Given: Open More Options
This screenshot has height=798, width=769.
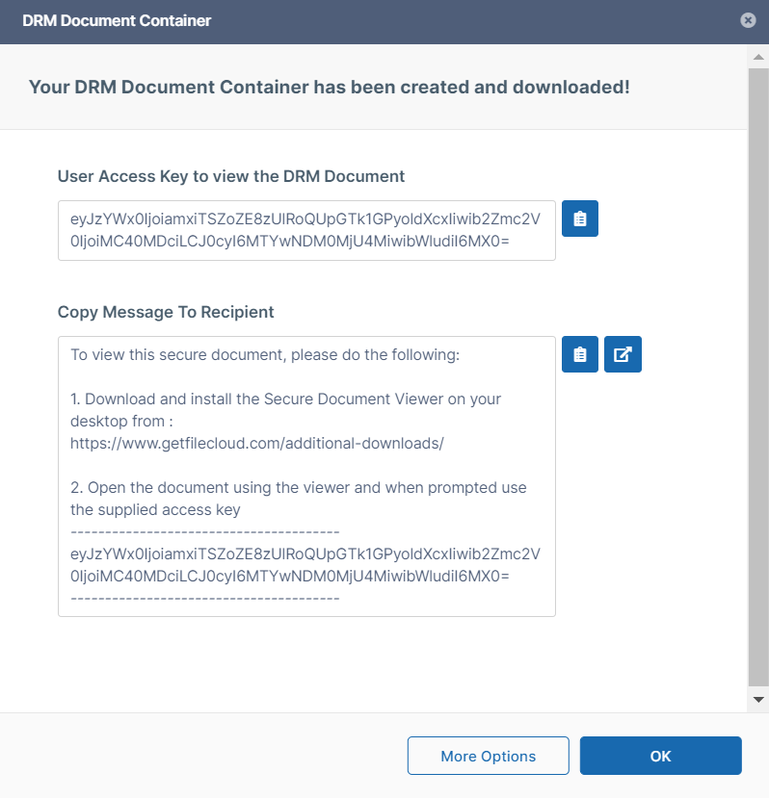Looking at the screenshot, I should pyautogui.click(x=488, y=756).
